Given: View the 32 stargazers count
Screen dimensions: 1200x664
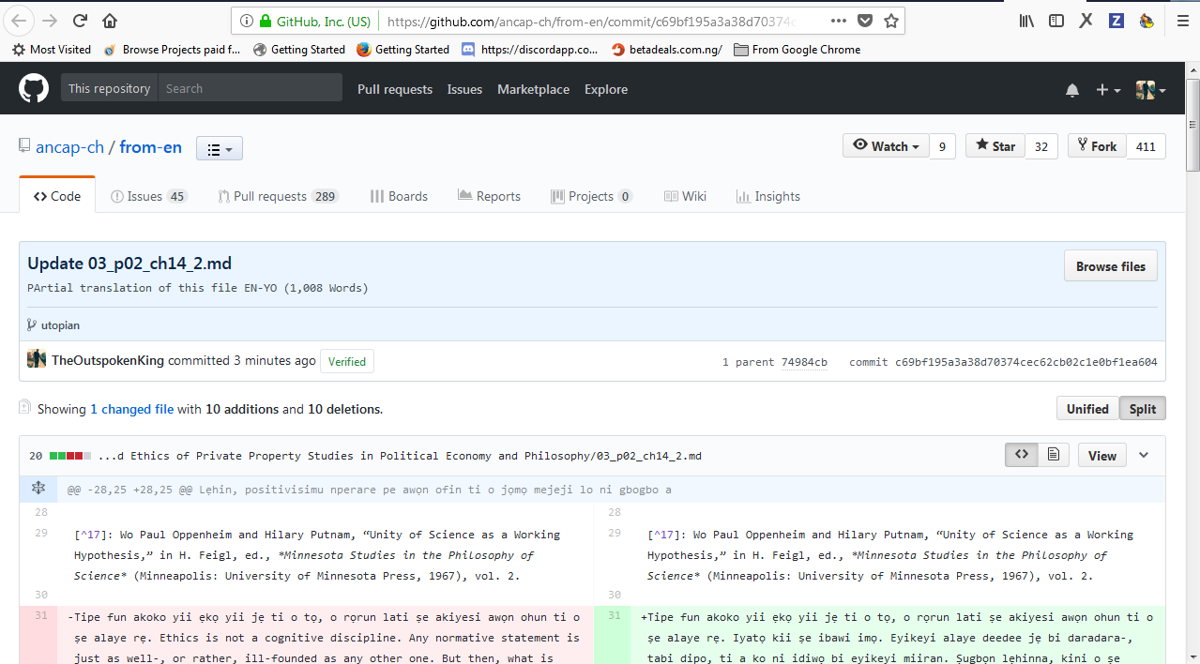Looking at the screenshot, I should (x=1041, y=146).
